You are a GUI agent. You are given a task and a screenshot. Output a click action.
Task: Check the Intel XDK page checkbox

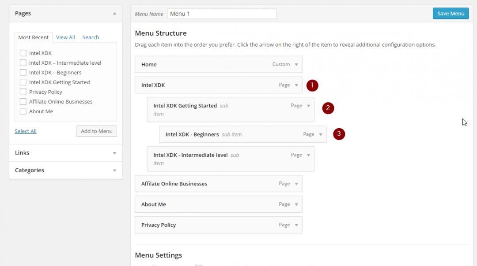[x=23, y=53]
